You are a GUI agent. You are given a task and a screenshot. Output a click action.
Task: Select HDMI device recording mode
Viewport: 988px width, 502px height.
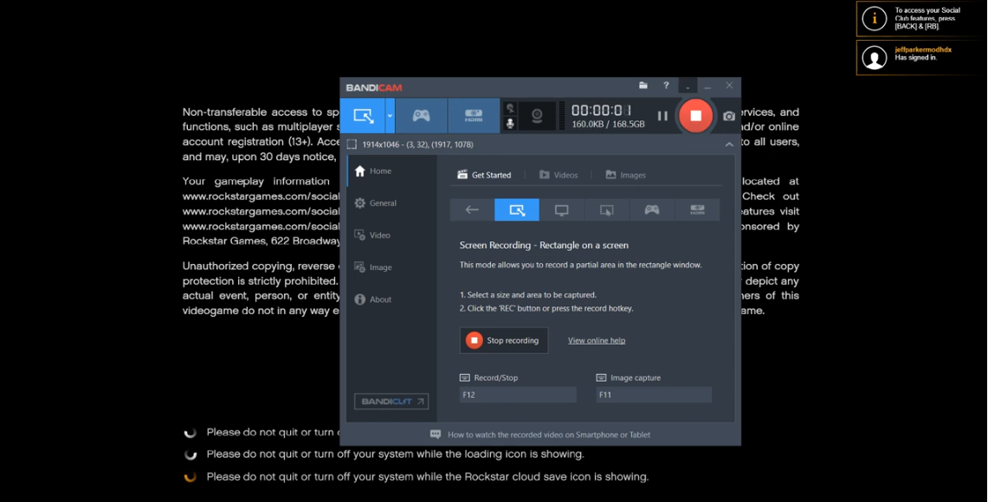[473, 115]
